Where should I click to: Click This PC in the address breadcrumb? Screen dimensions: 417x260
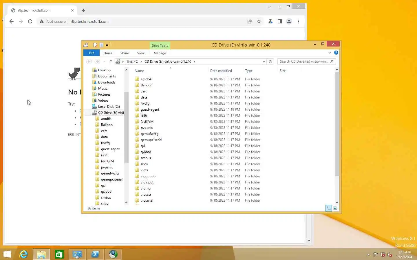click(x=132, y=62)
